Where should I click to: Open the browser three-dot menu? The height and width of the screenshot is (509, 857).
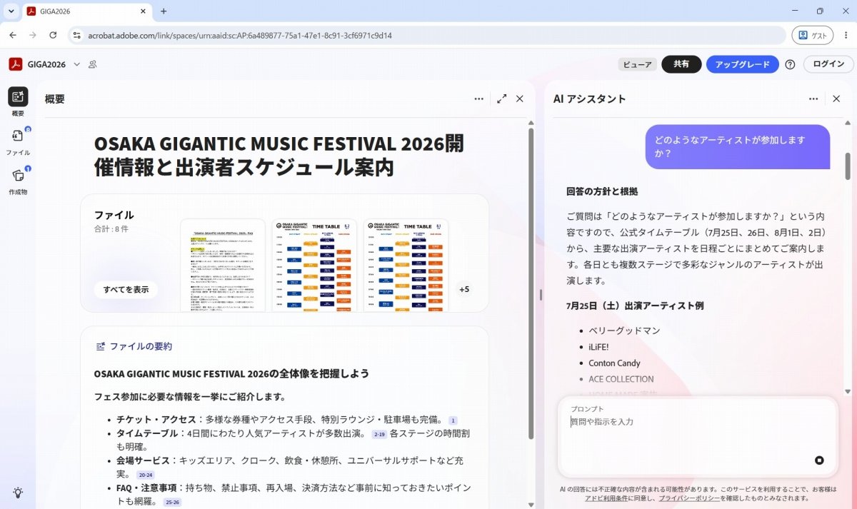click(845, 35)
